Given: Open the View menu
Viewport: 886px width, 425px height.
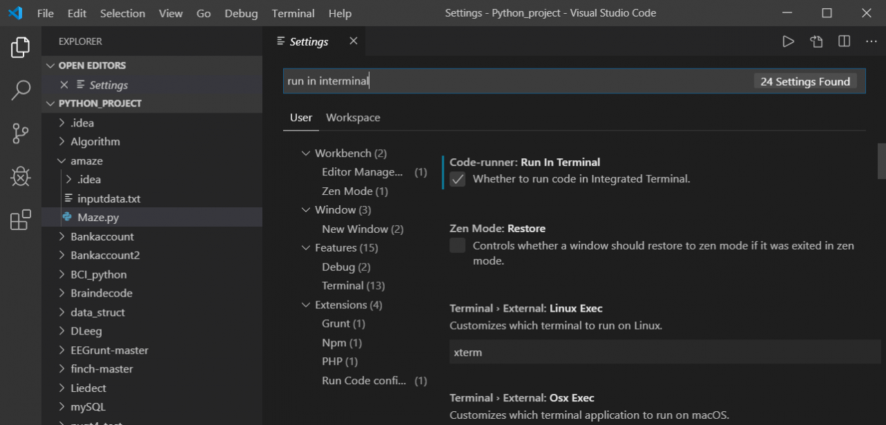Looking at the screenshot, I should click(171, 13).
